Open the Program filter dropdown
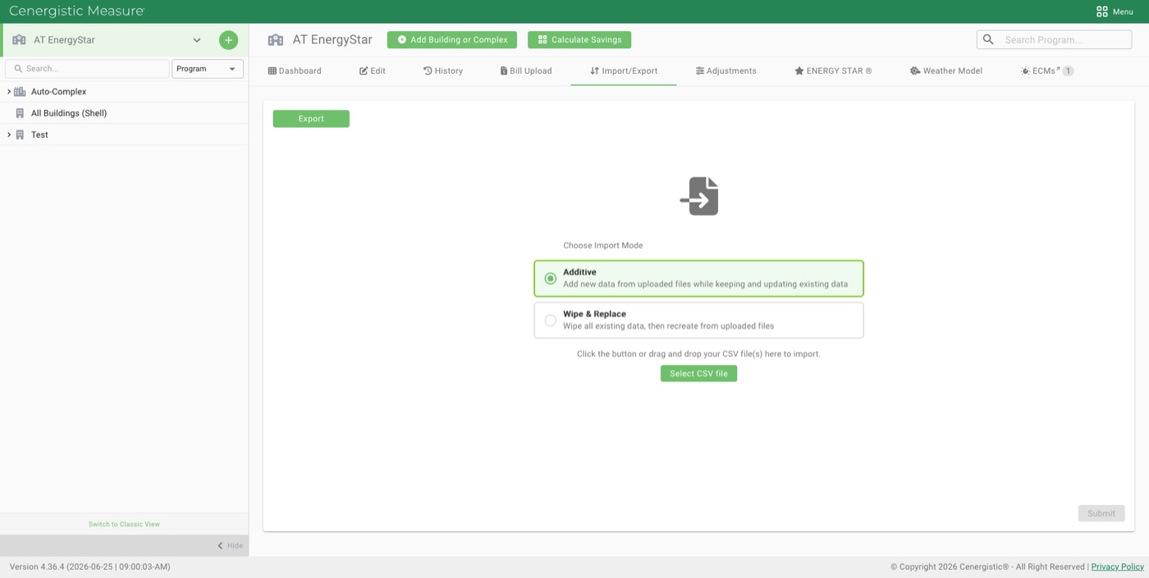 coord(207,69)
